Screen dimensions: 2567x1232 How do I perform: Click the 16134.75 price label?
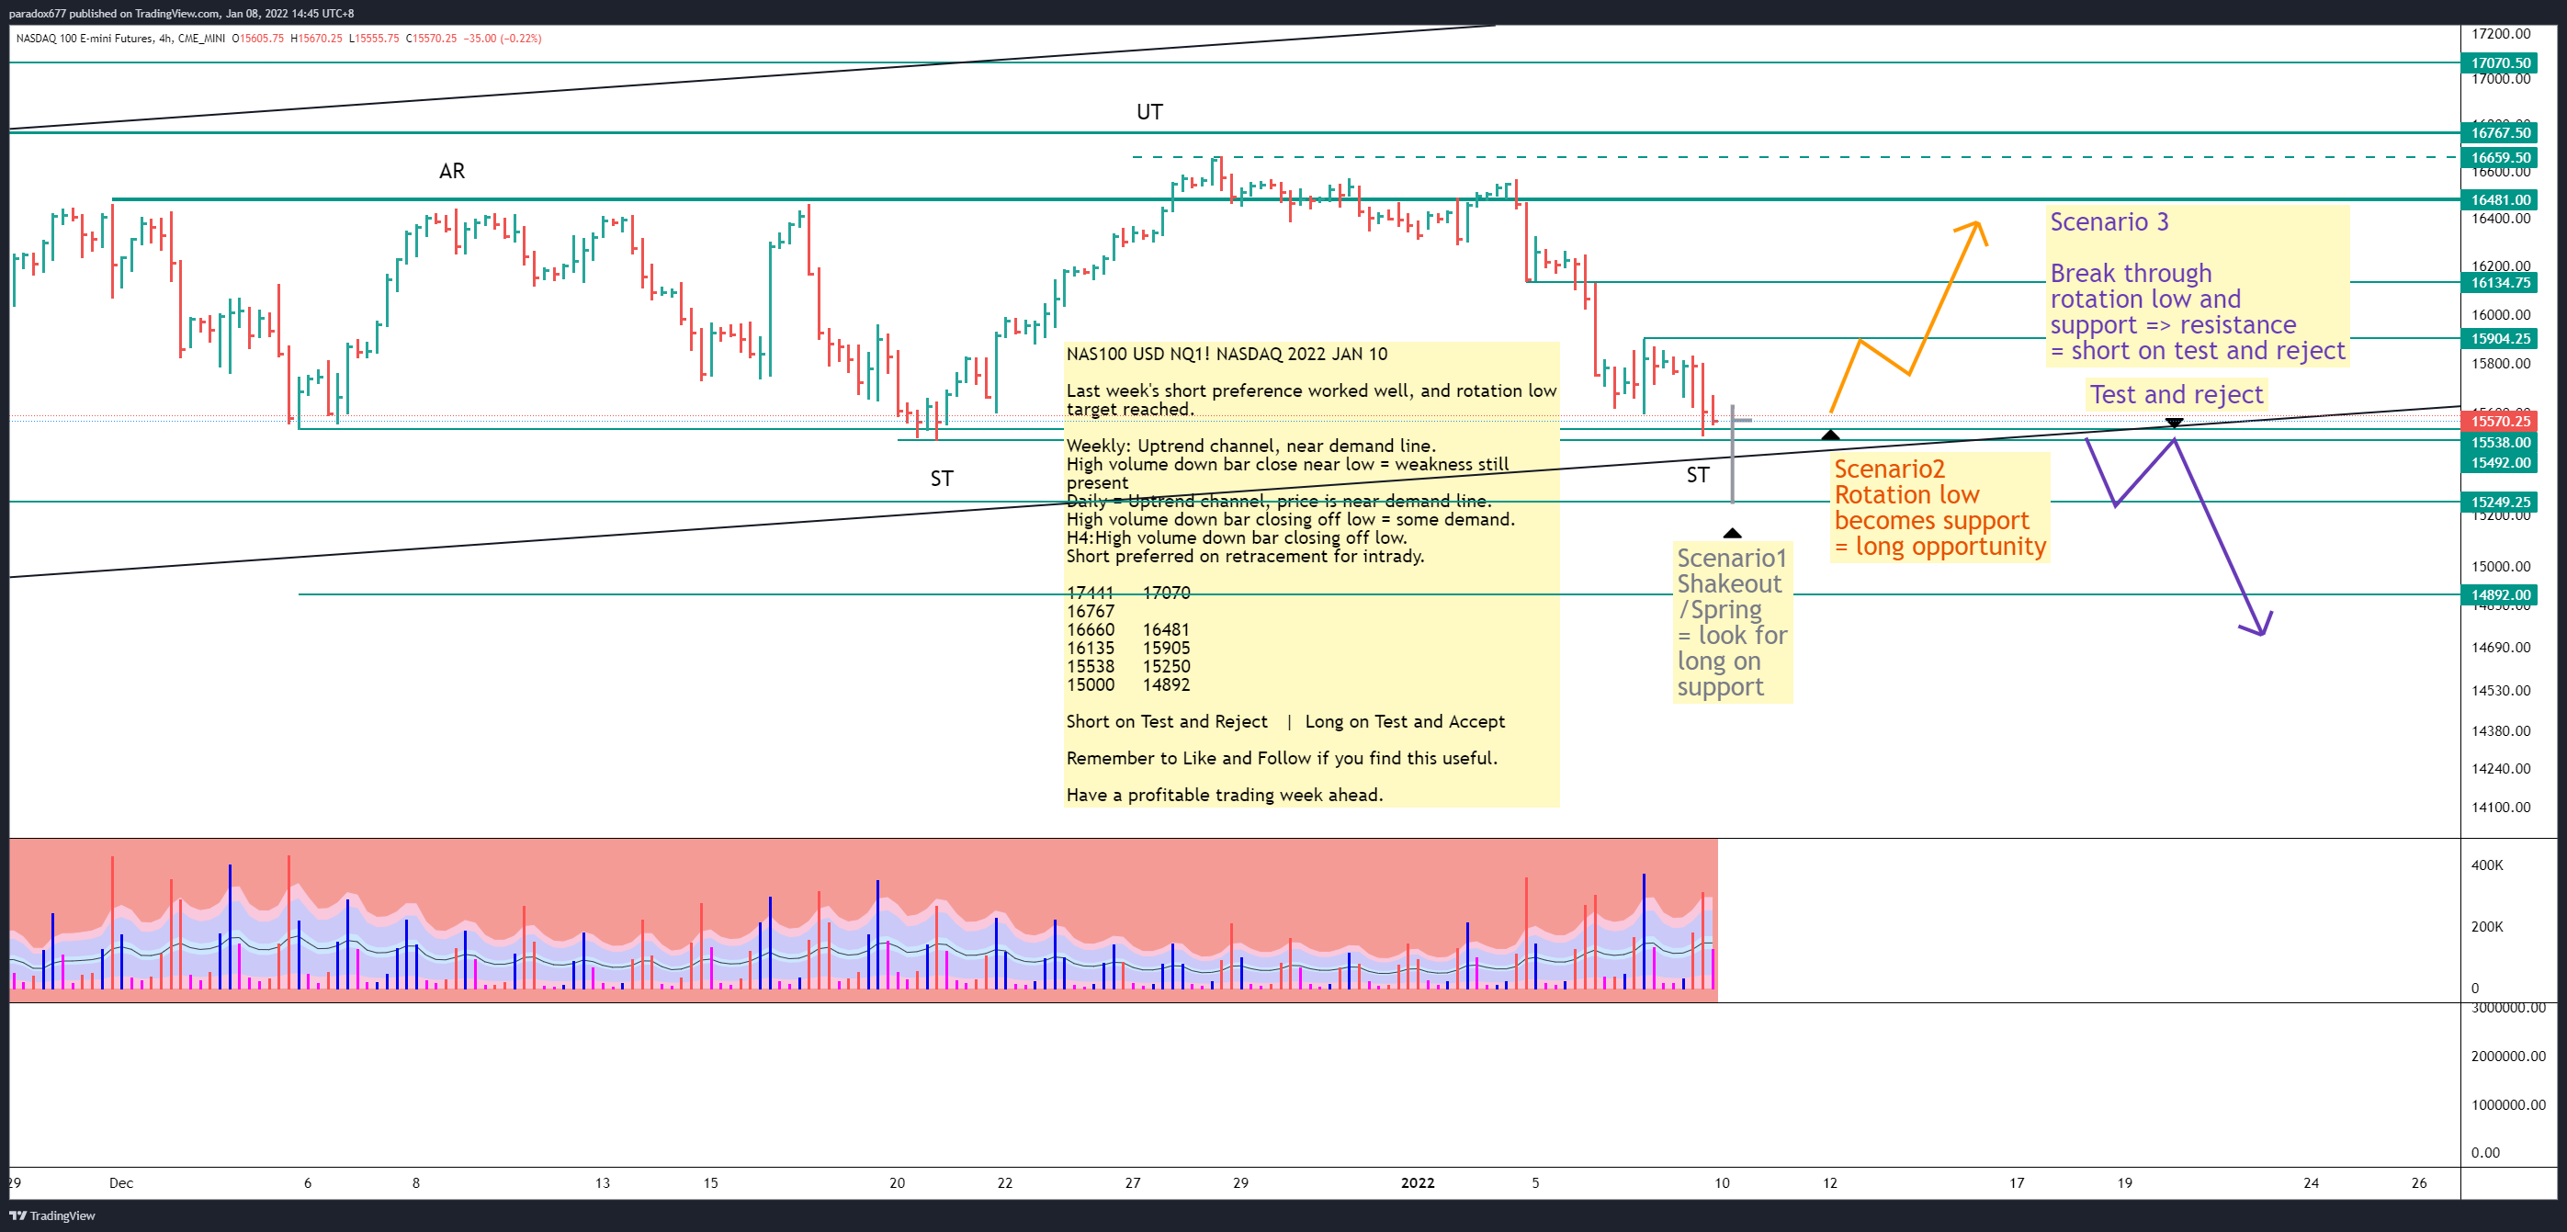[2501, 283]
